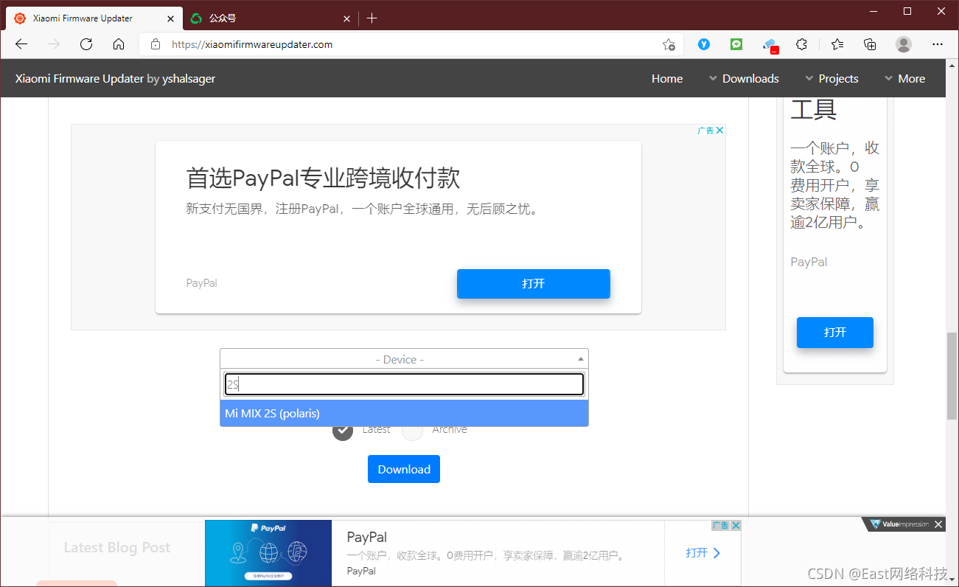
Task: Add page to favorites star icon
Action: (669, 44)
